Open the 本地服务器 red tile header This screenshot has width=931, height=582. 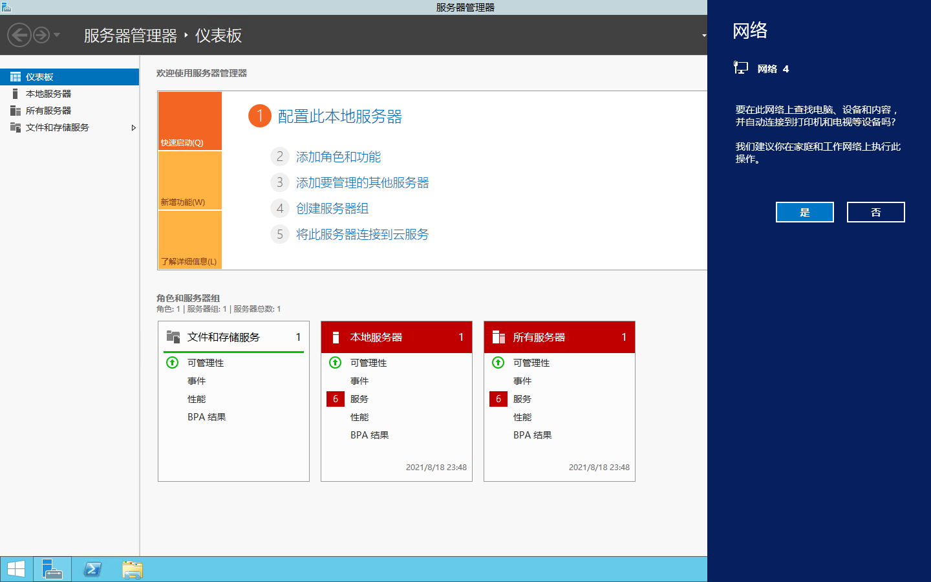click(x=396, y=337)
